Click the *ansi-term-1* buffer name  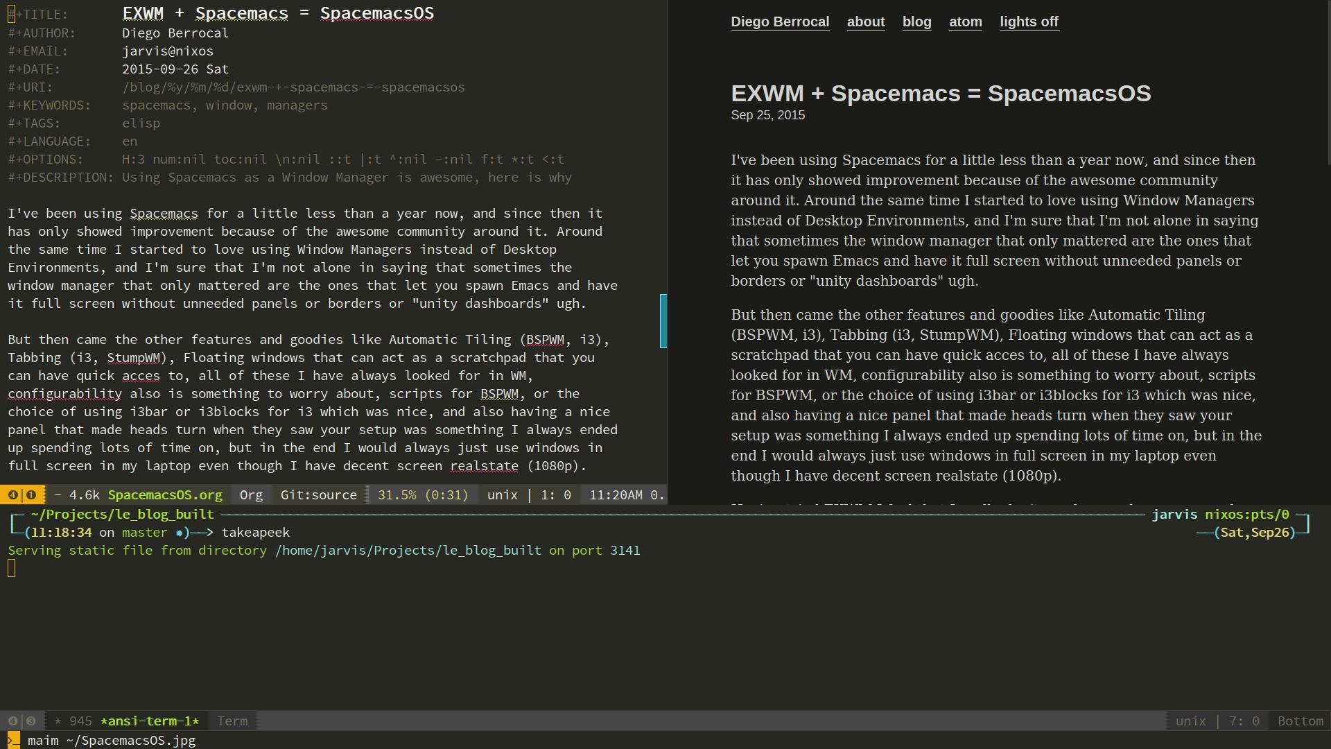pyautogui.click(x=150, y=721)
